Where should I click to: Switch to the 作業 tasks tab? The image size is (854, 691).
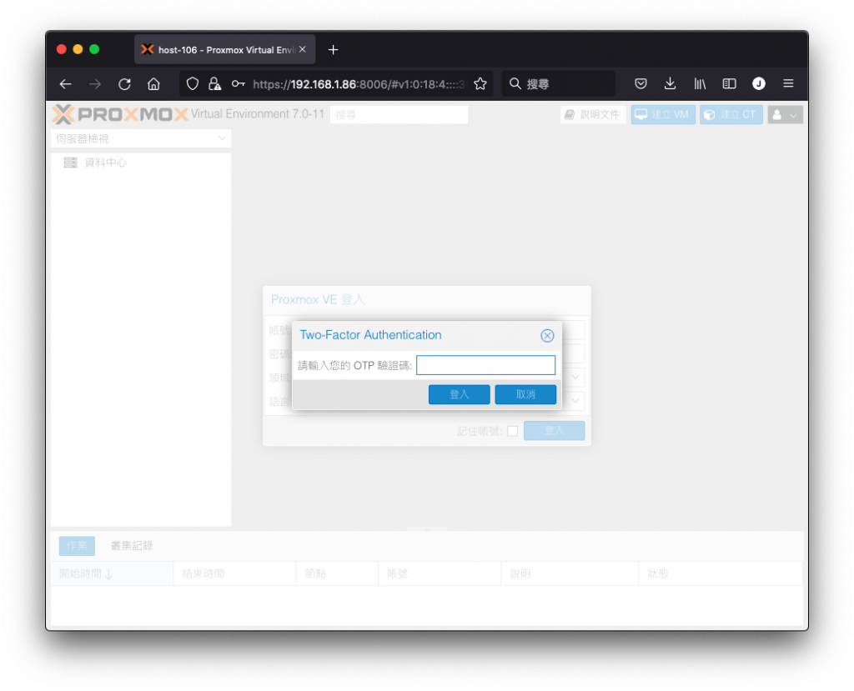click(x=77, y=546)
